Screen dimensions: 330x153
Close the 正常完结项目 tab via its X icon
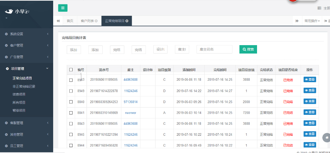click(x=127, y=21)
